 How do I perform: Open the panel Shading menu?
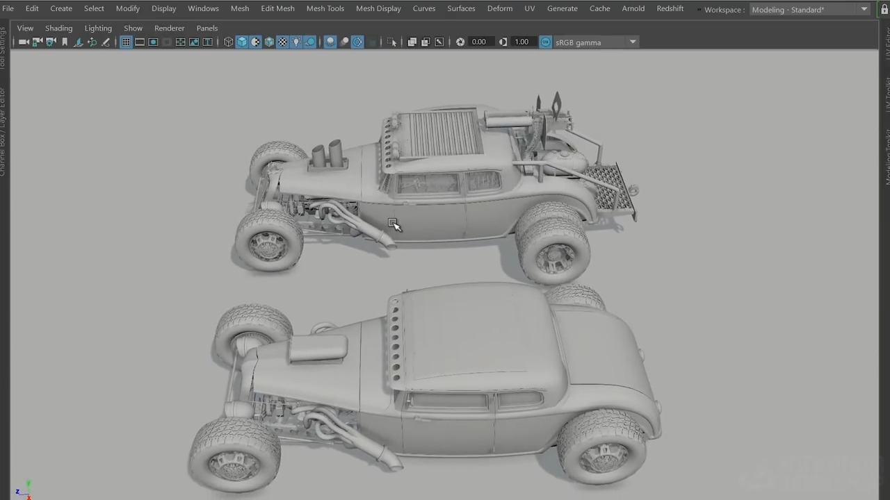(x=58, y=28)
